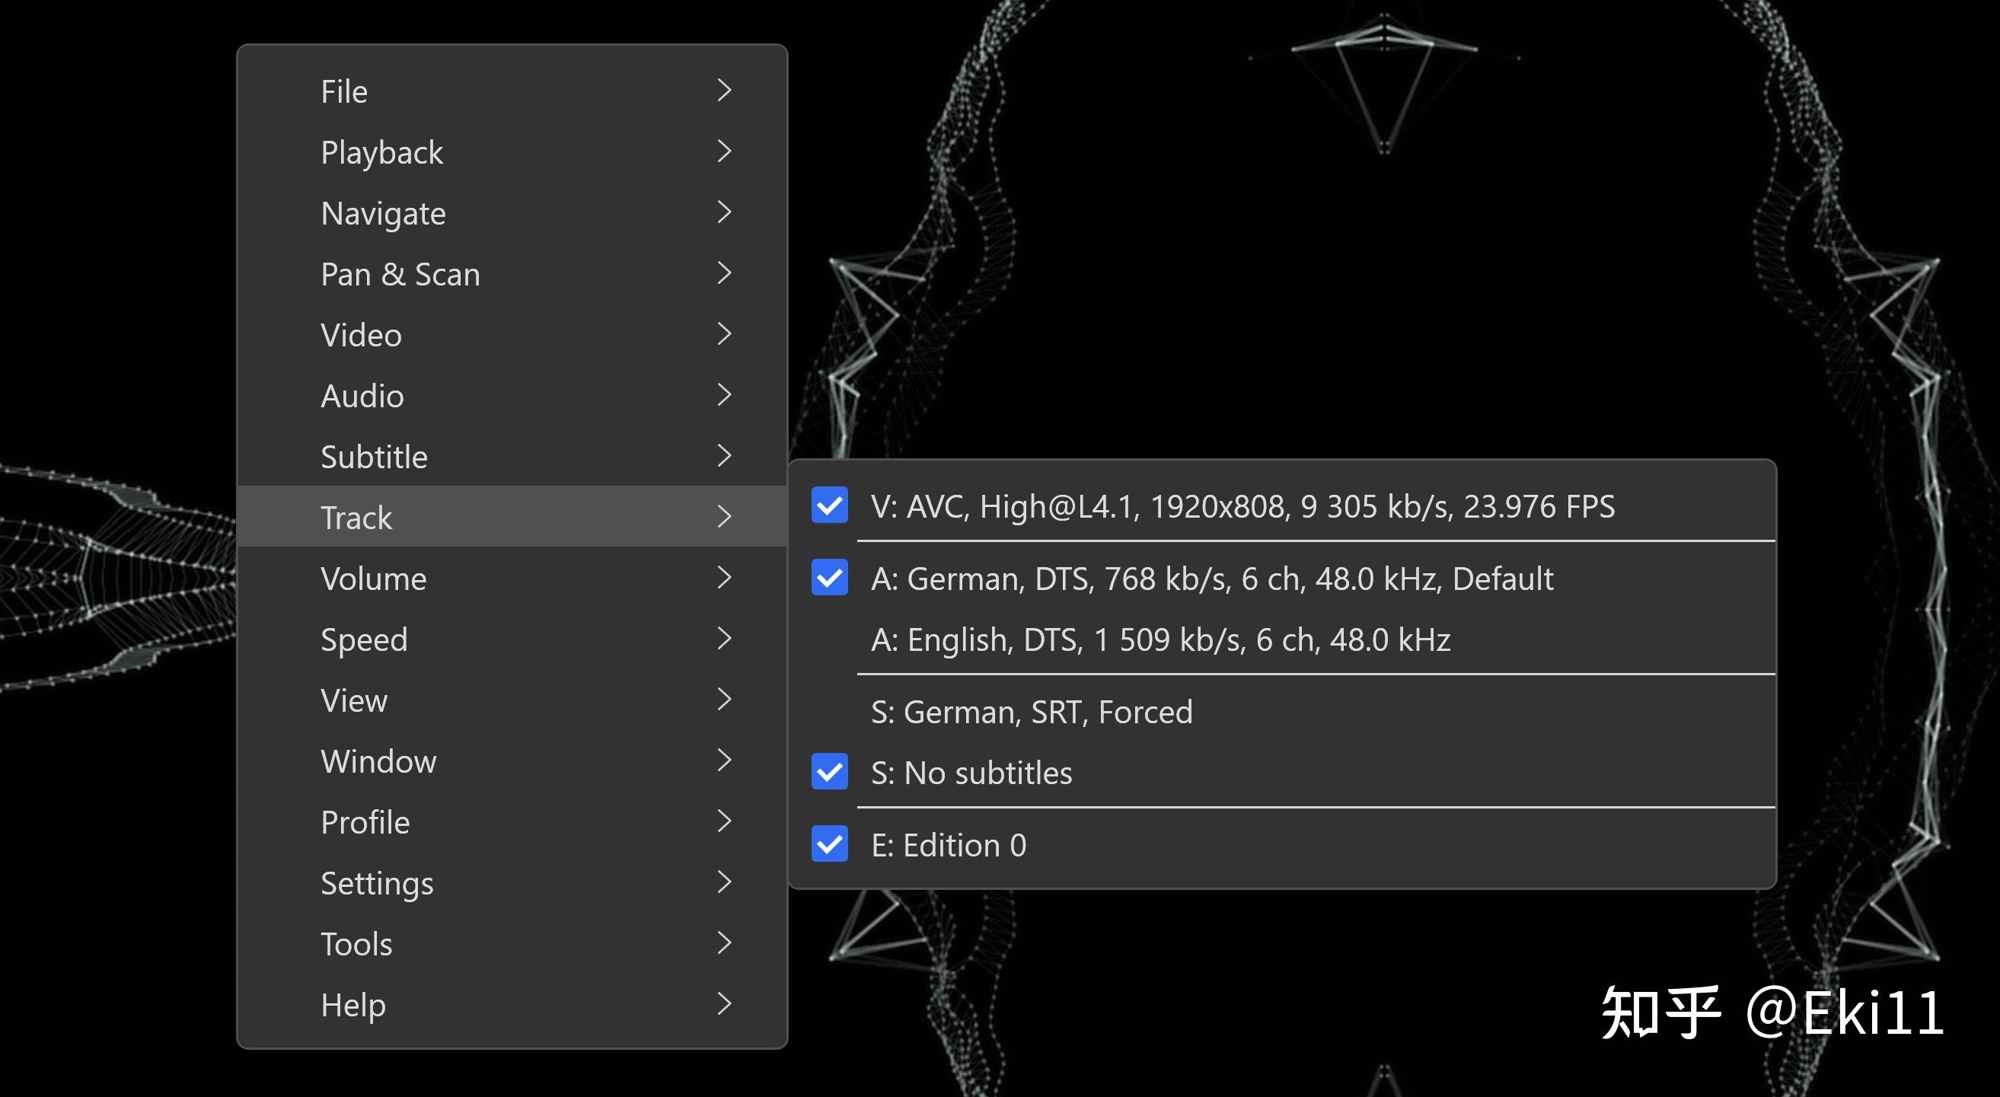This screenshot has width=2000, height=1097.
Task: Open the Settings menu entry
Action: 377,883
